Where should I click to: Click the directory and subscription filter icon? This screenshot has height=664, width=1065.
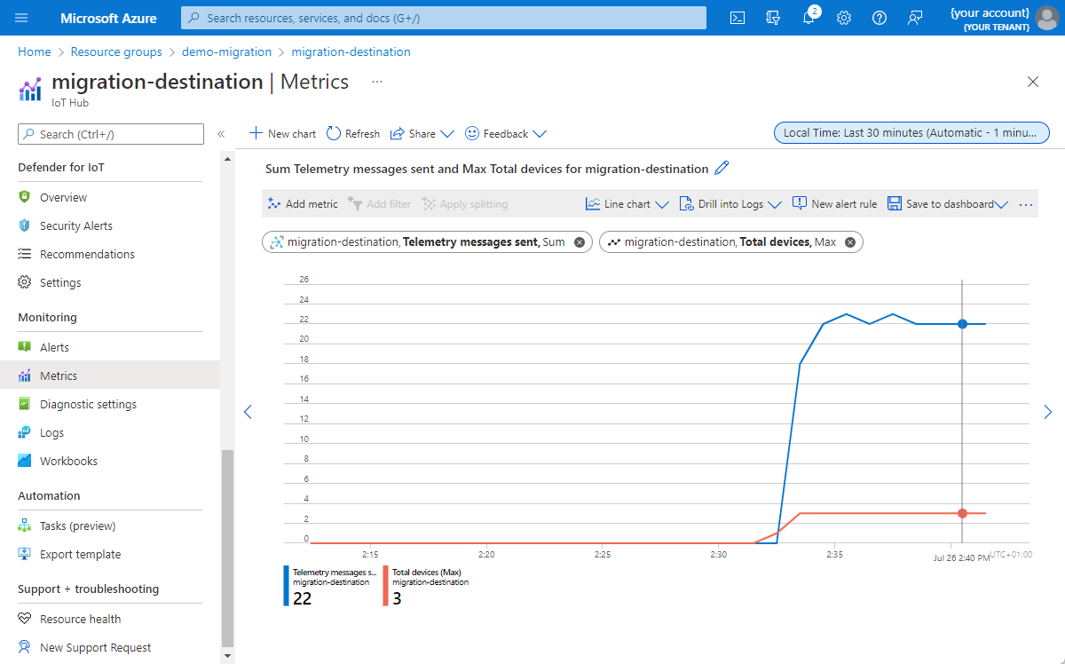tap(773, 18)
